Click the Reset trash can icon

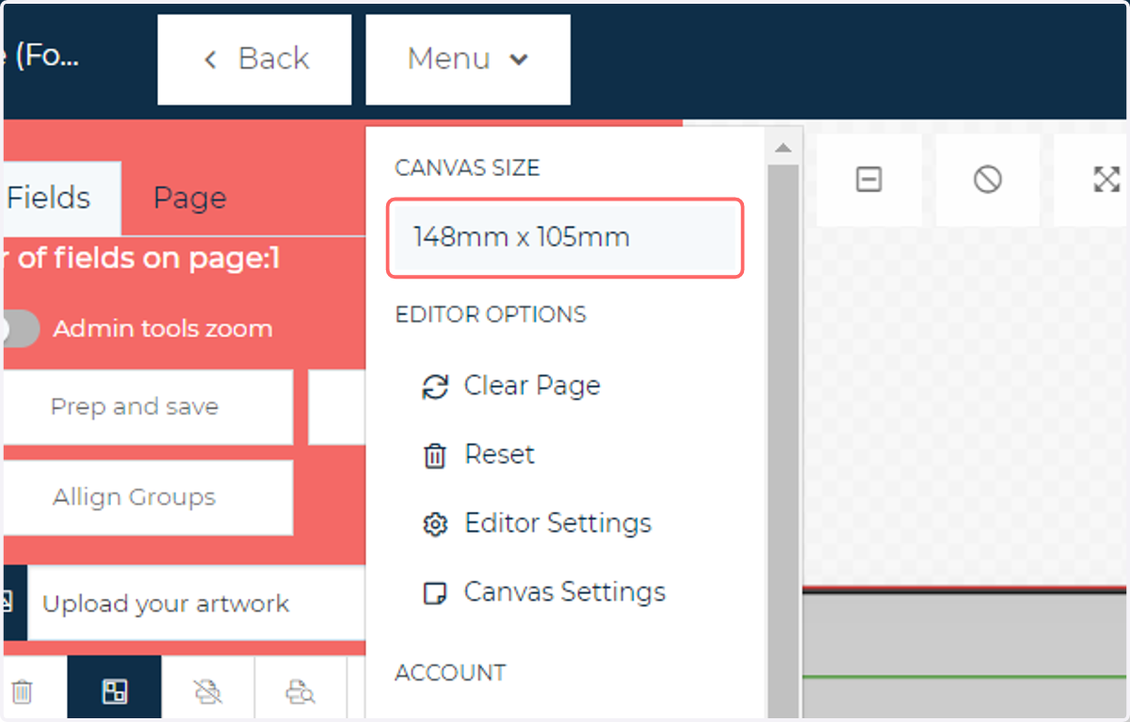(434, 457)
